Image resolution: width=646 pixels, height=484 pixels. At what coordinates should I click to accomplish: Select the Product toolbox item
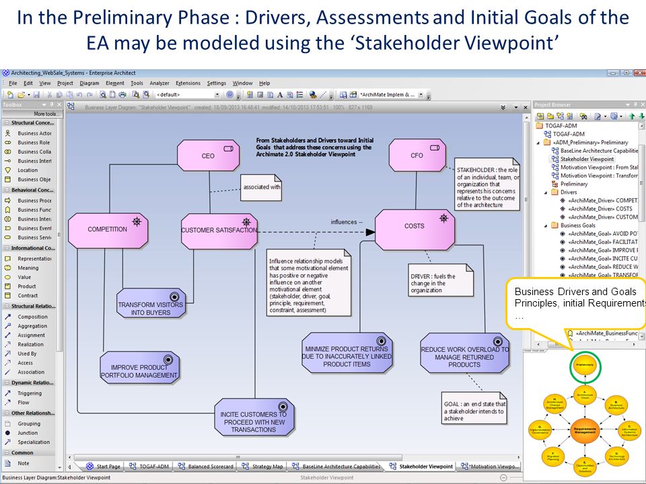[x=28, y=286]
